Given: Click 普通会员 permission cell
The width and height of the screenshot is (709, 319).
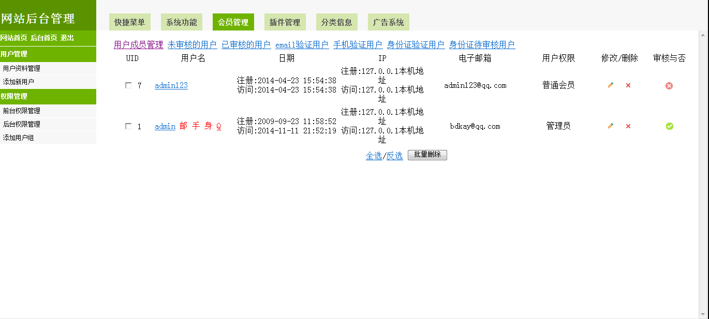Looking at the screenshot, I should [x=558, y=85].
